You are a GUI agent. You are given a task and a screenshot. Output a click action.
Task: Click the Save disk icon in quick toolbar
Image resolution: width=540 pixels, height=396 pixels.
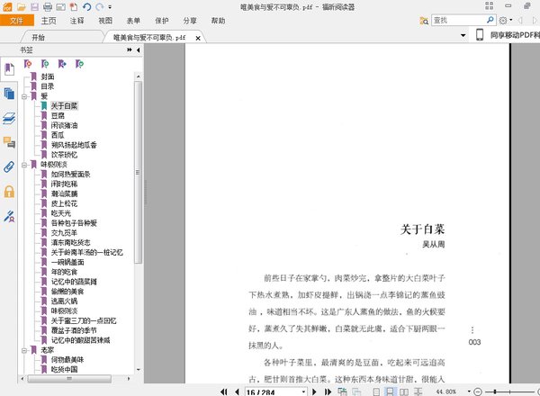[x=34, y=6]
